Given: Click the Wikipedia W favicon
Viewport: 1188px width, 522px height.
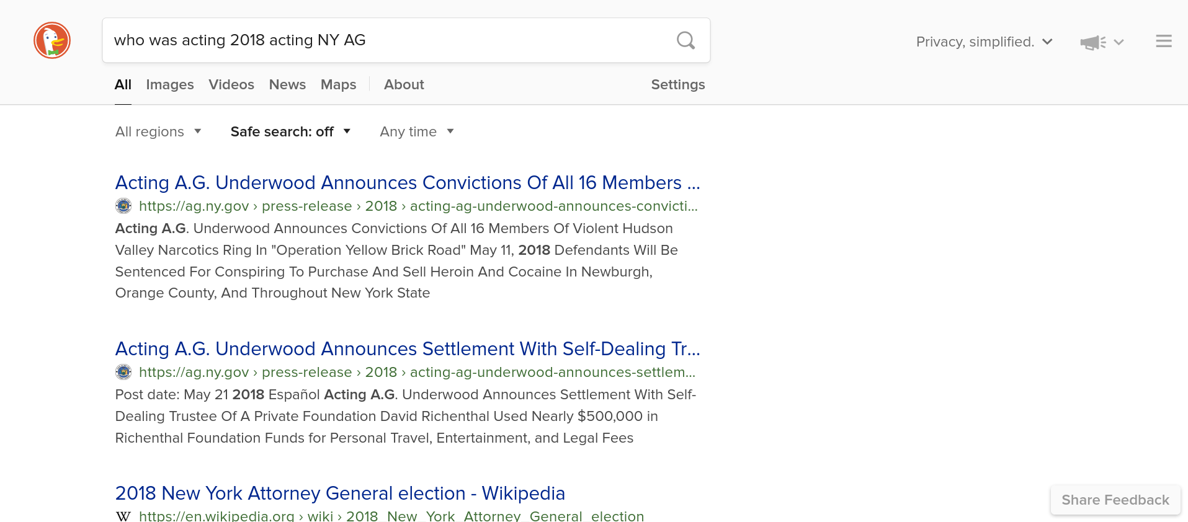Looking at the screenshot, I should 123,516.
